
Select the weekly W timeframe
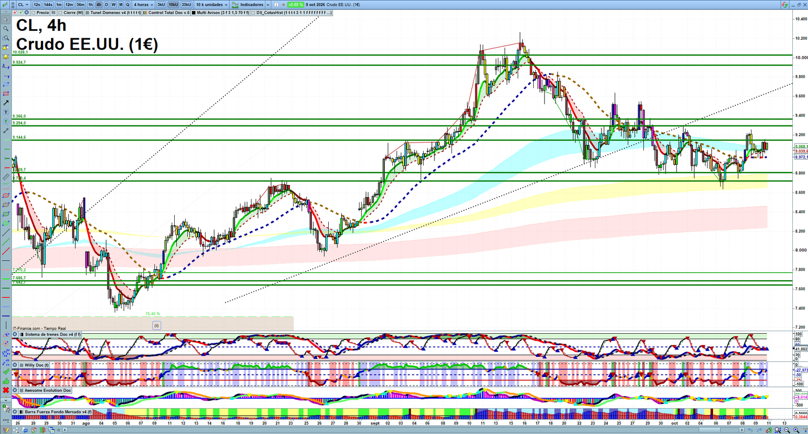click(114, 5)
